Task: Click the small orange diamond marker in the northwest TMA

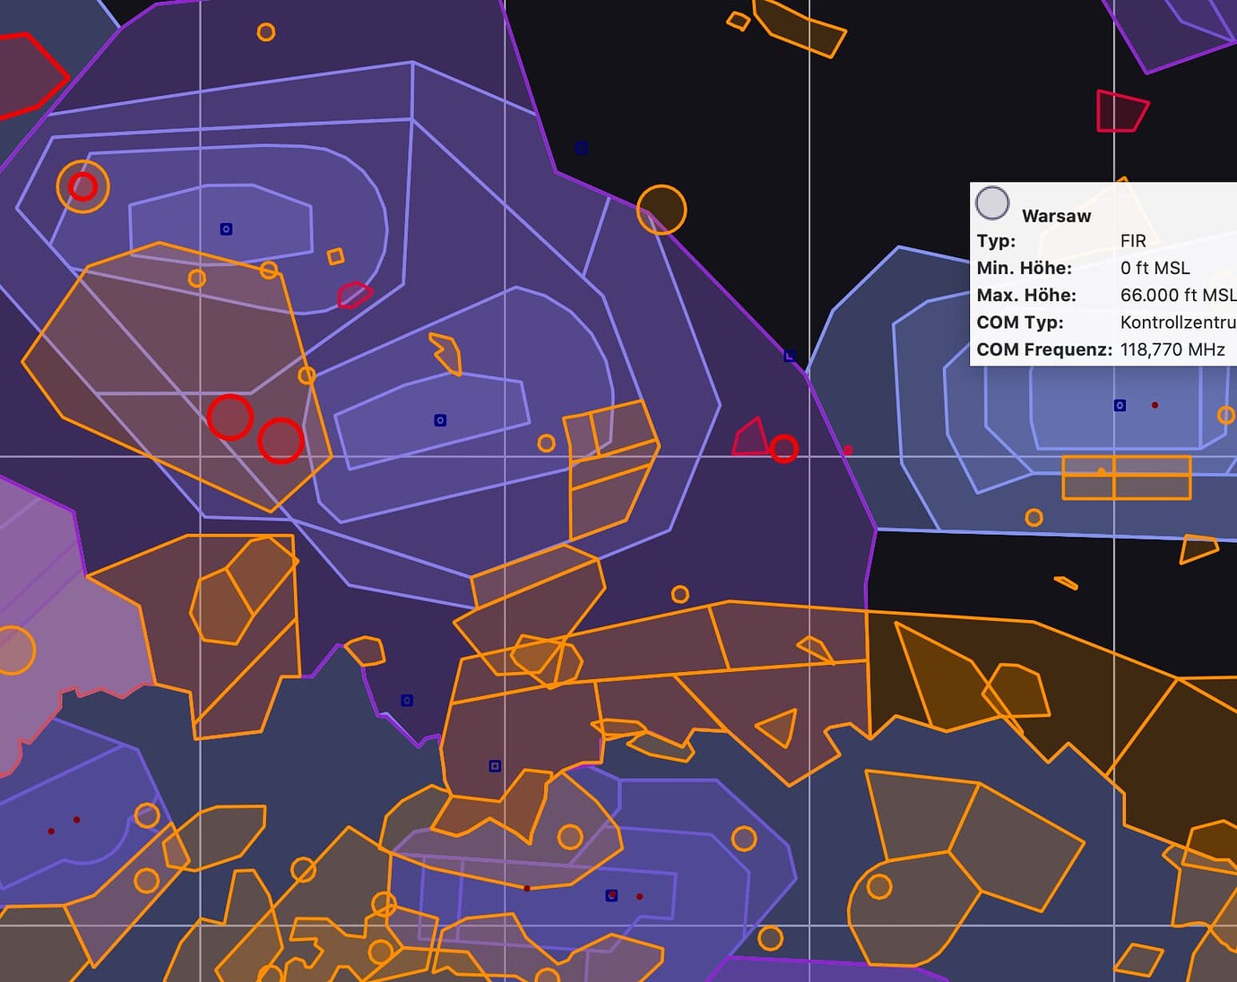Action: (x=333, y=258)
